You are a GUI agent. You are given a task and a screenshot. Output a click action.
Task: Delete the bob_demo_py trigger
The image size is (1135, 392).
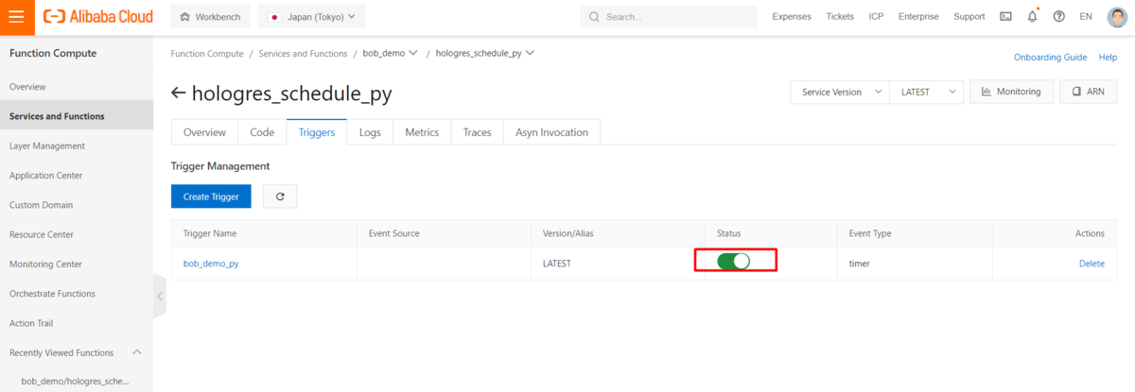point(1091,264)
